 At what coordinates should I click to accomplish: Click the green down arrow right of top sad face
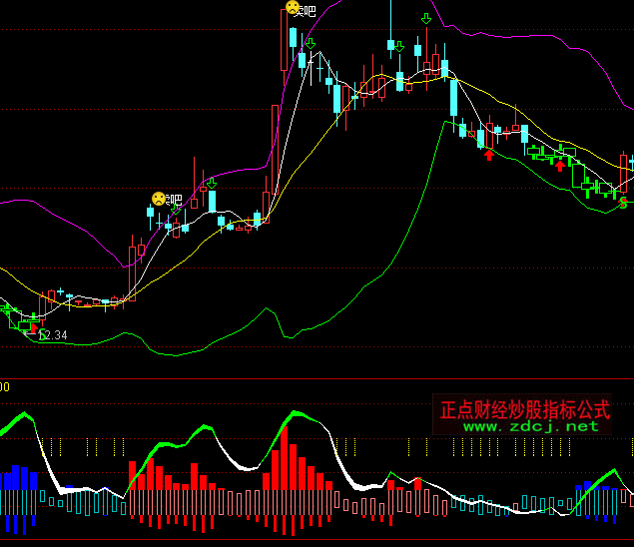311,43
